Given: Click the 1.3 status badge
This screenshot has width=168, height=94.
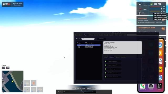Looking at the screenshot, I should 3,68.
